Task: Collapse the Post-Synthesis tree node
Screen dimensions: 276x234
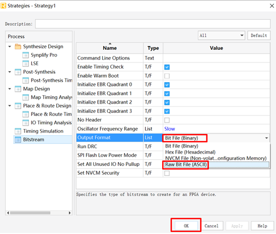Action: (x=10, y=72)
